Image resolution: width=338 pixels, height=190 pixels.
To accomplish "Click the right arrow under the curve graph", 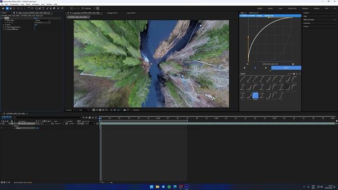I will click(x=266, y=68).
